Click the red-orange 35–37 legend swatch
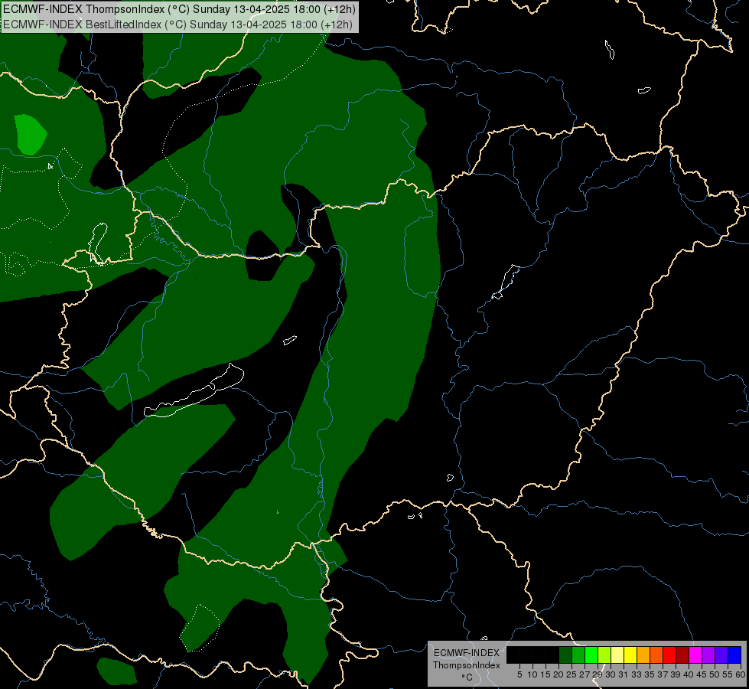The height and width of the screenshot is (689, 749). tap(656, 655)
